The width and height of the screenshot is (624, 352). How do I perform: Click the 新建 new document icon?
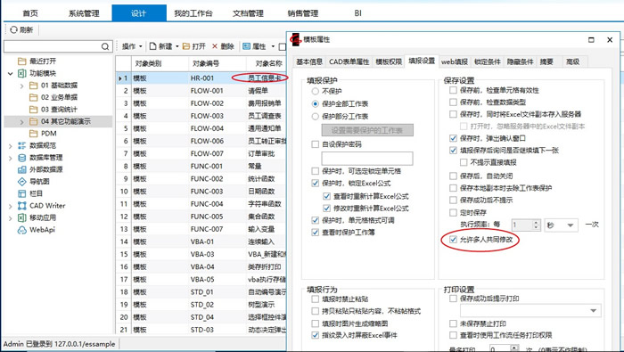click(152, 46)
